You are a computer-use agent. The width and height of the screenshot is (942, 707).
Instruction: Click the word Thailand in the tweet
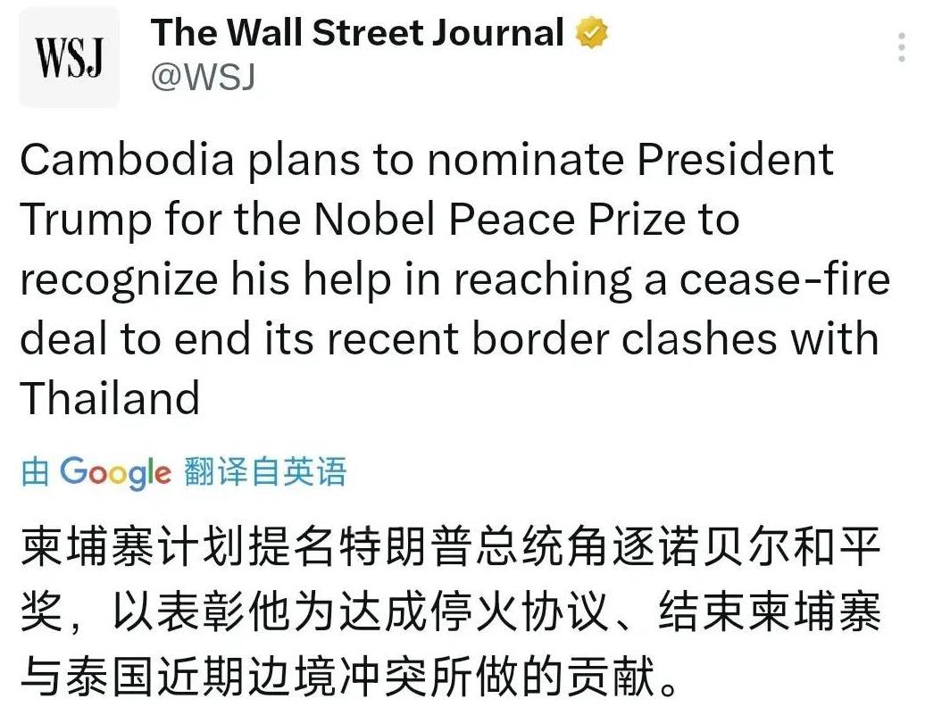click(x=110, y=398)
